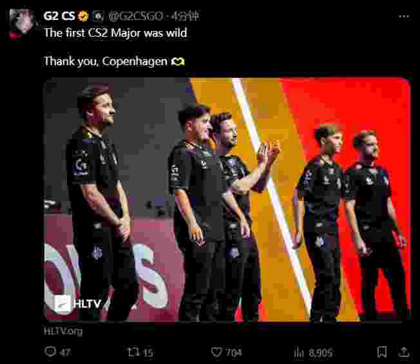
Task: Click the 8,905 views count
Action: [320, 352]
